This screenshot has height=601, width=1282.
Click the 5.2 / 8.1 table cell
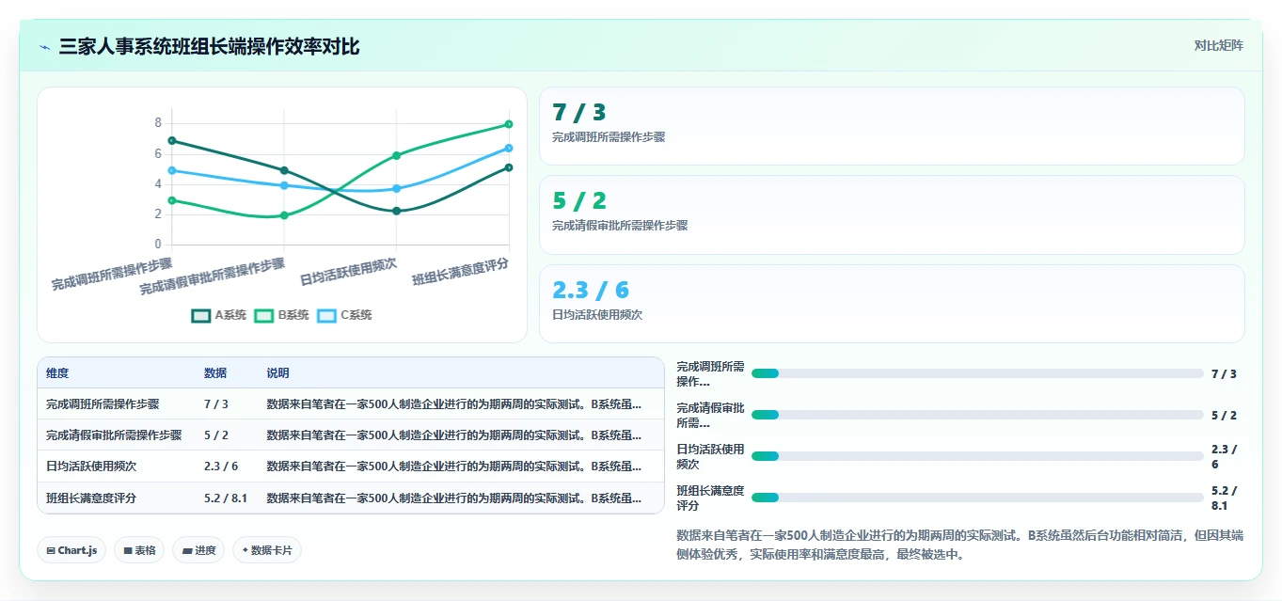pos(226,498)
